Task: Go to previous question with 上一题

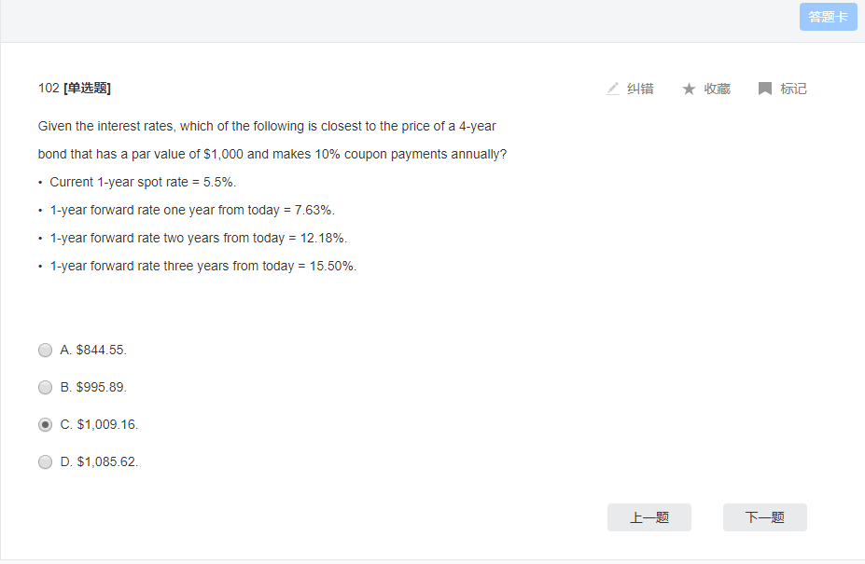Action: click(649, 517)
